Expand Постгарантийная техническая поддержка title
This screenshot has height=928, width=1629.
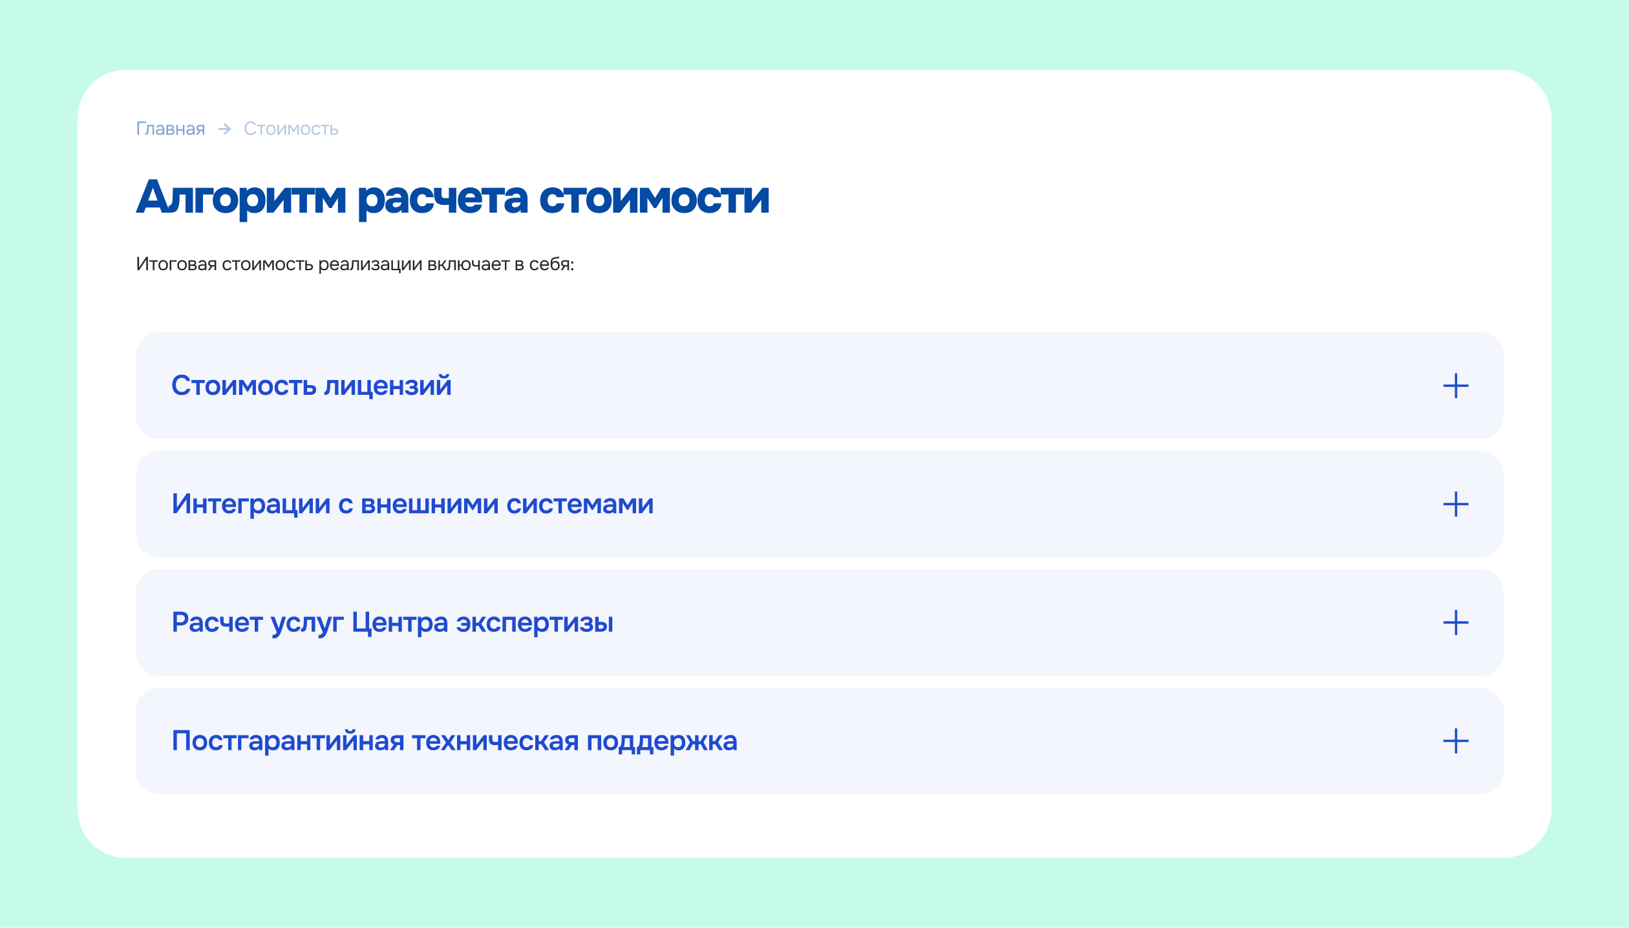[454, 741]
